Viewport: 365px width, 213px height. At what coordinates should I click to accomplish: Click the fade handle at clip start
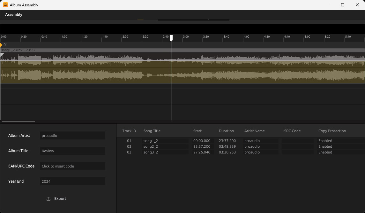click(2, 55)
